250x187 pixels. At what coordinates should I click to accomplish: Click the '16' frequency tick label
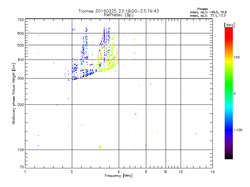[212, 172]
